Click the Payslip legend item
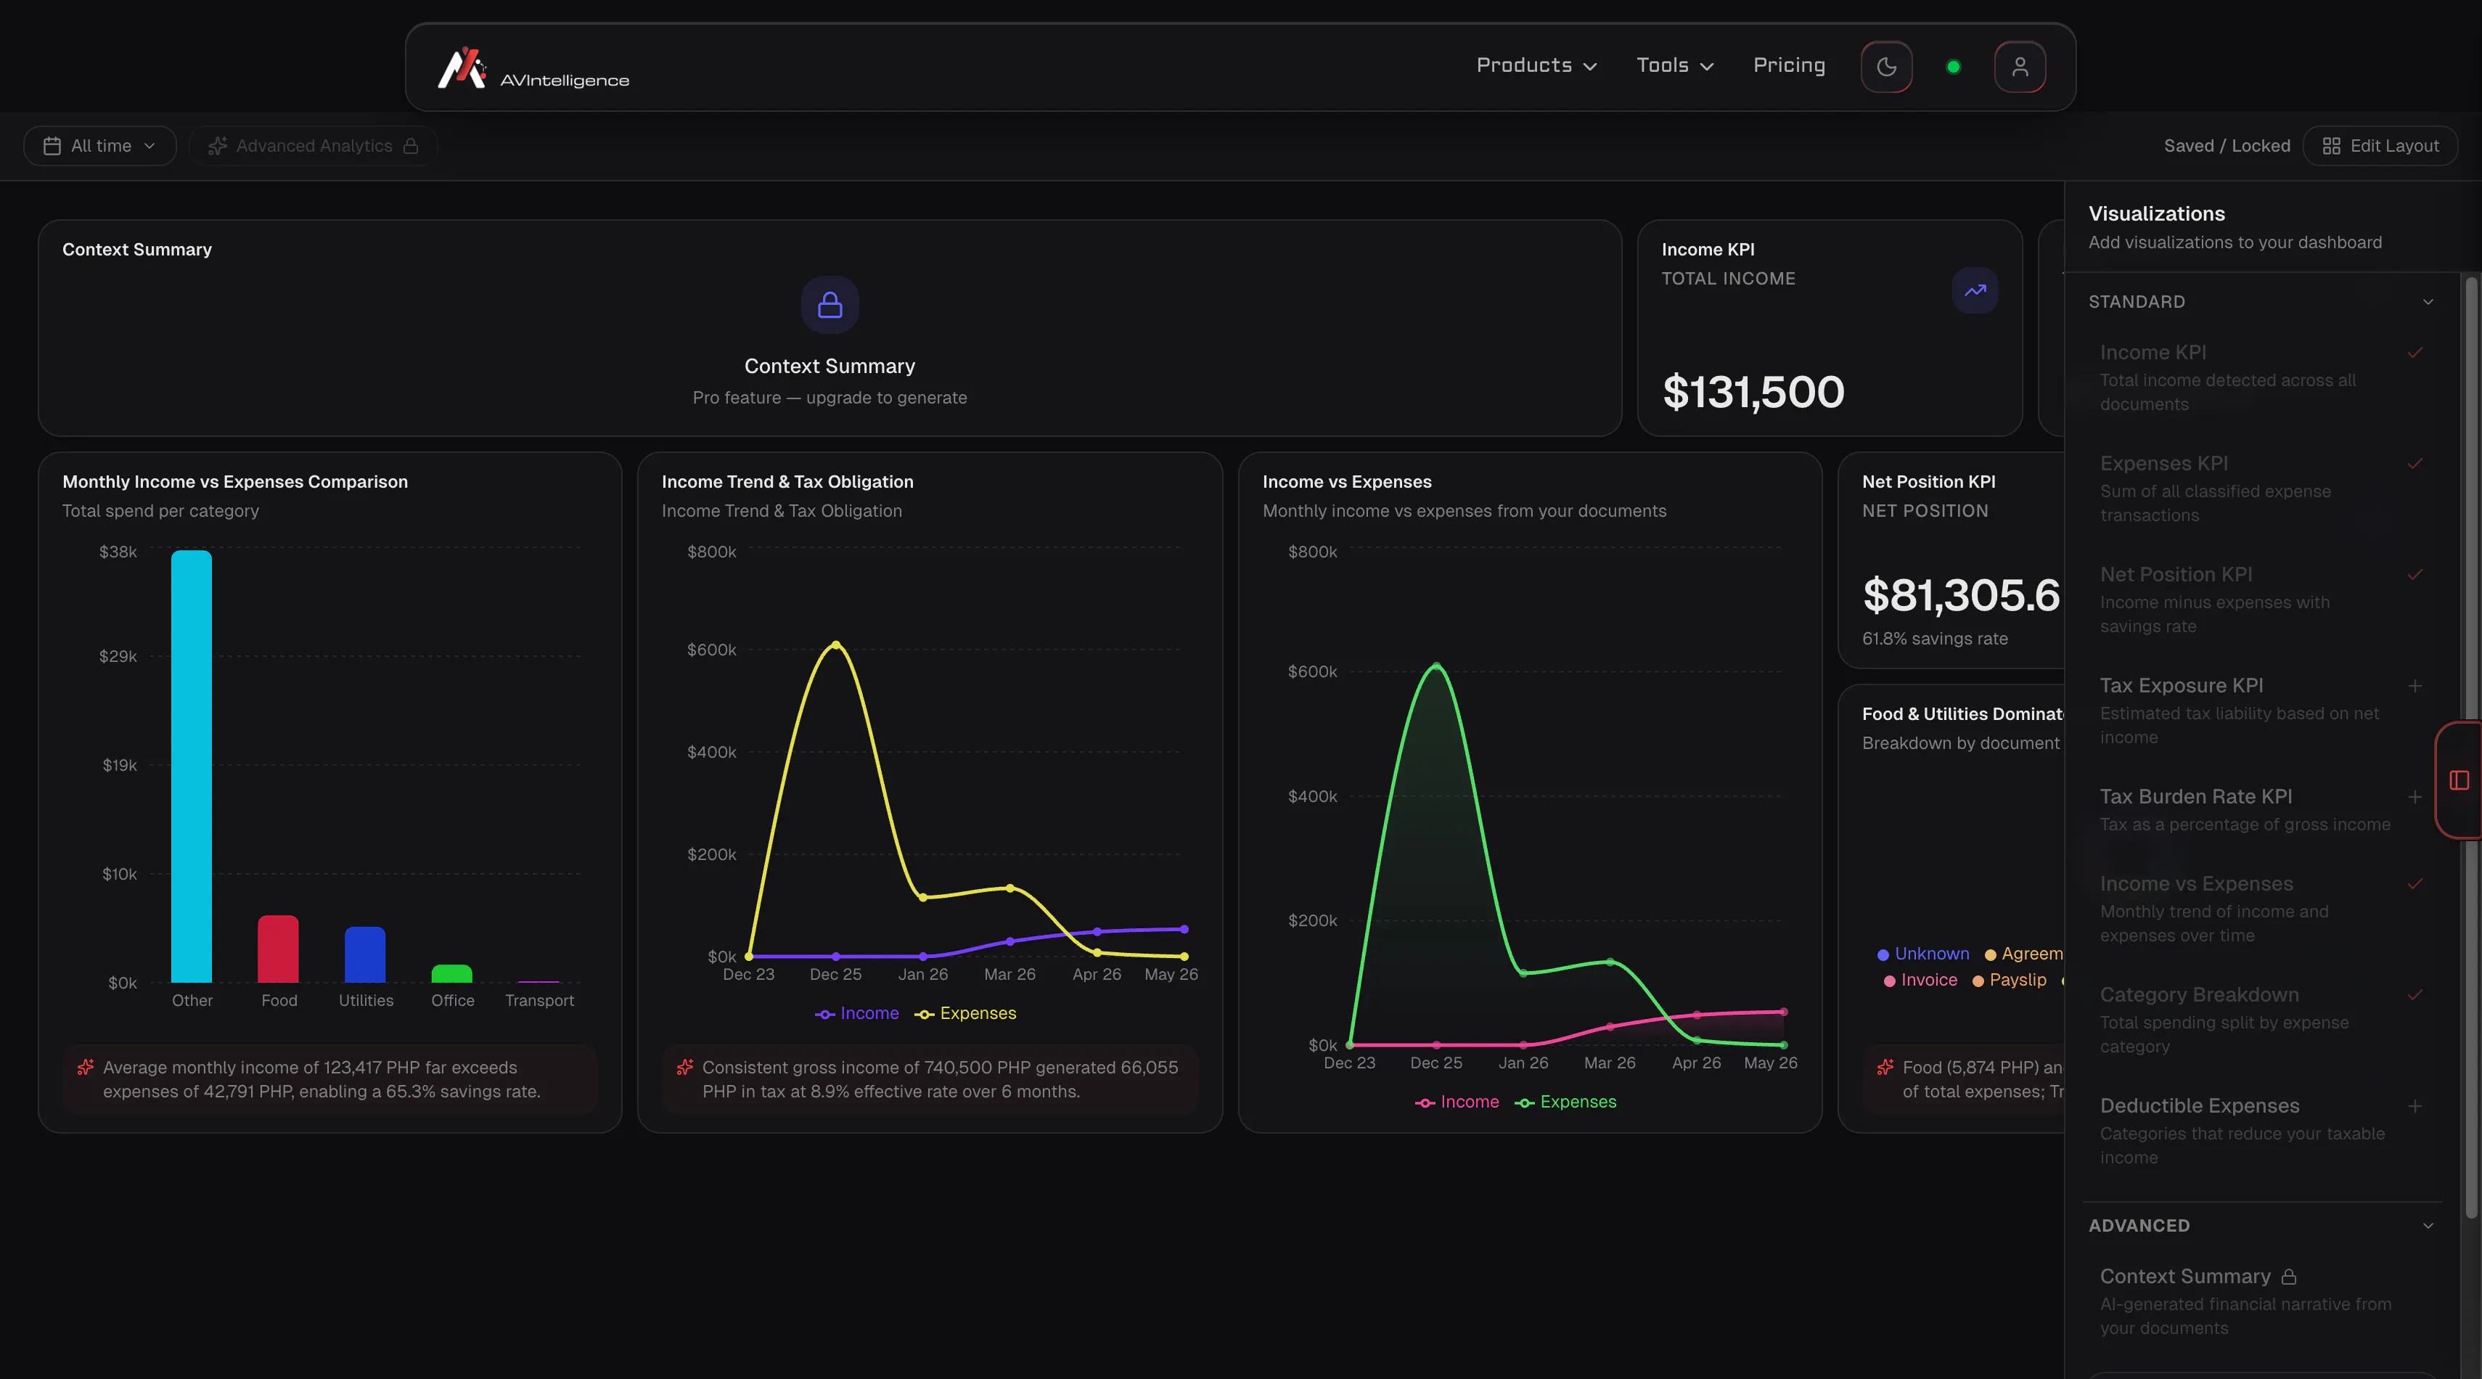2482x1379 pixels. coord(2009,980)
